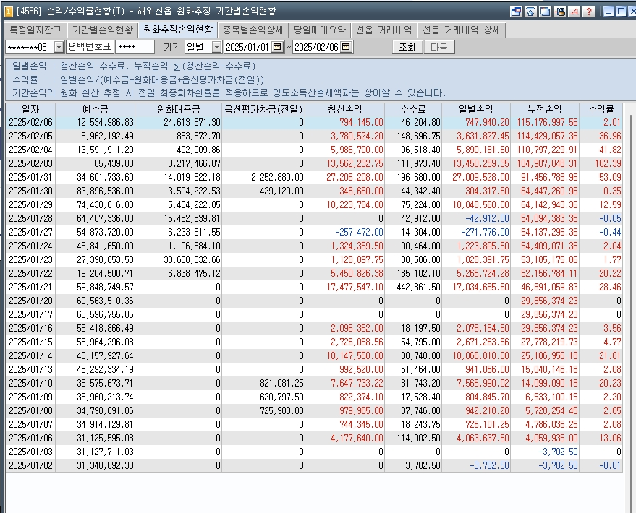Switch to the 종목별손익상세 tab

pos(253,30)
